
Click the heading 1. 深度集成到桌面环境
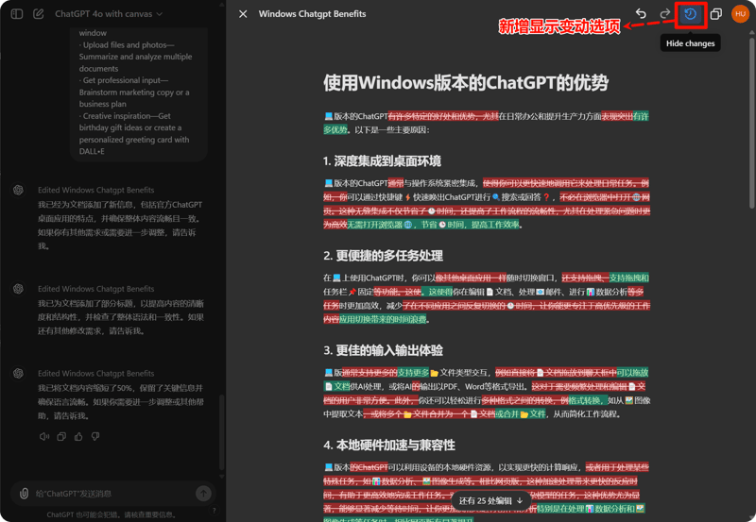[382, 160]
